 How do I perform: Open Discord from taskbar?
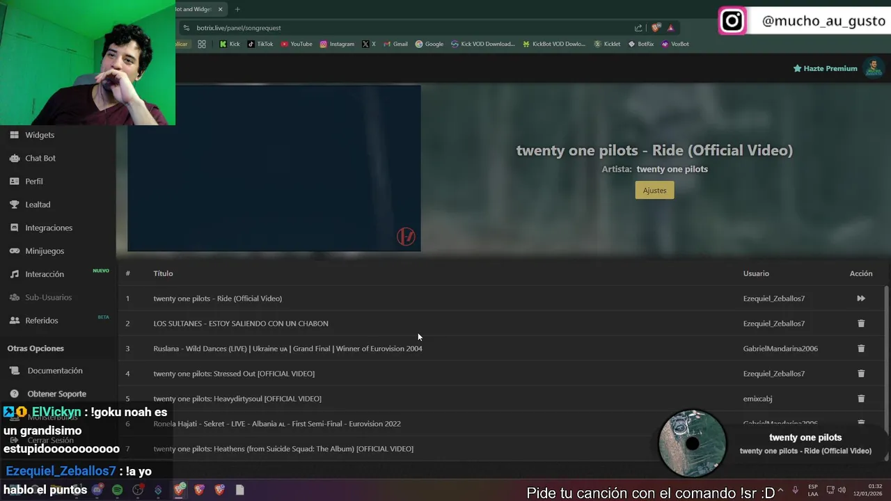(97, 490)
